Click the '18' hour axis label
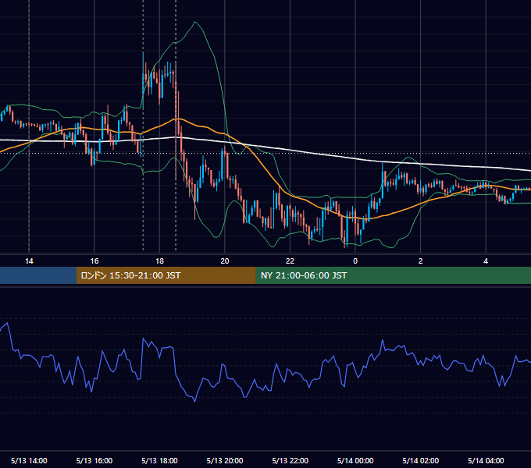 point(159,261)
